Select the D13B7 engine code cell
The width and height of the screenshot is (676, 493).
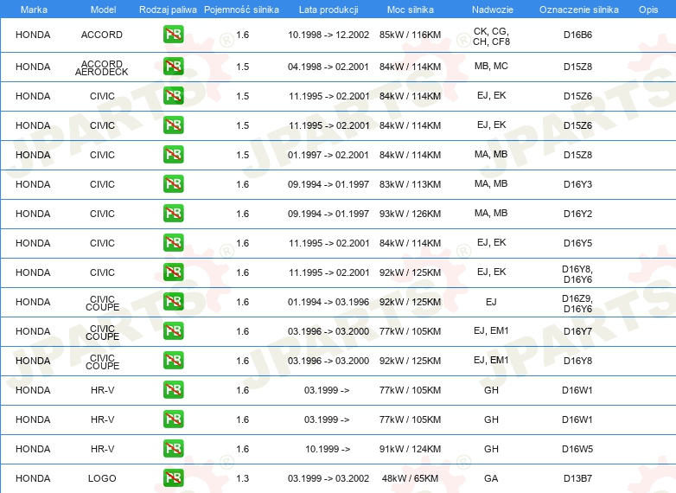[x=577, y=478]
